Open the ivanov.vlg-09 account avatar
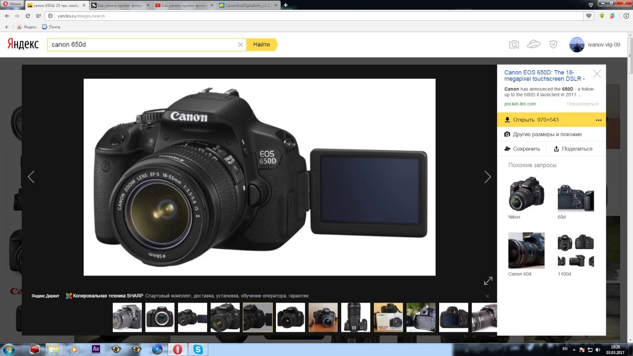The image size is (633, 356). click(577, 44)
